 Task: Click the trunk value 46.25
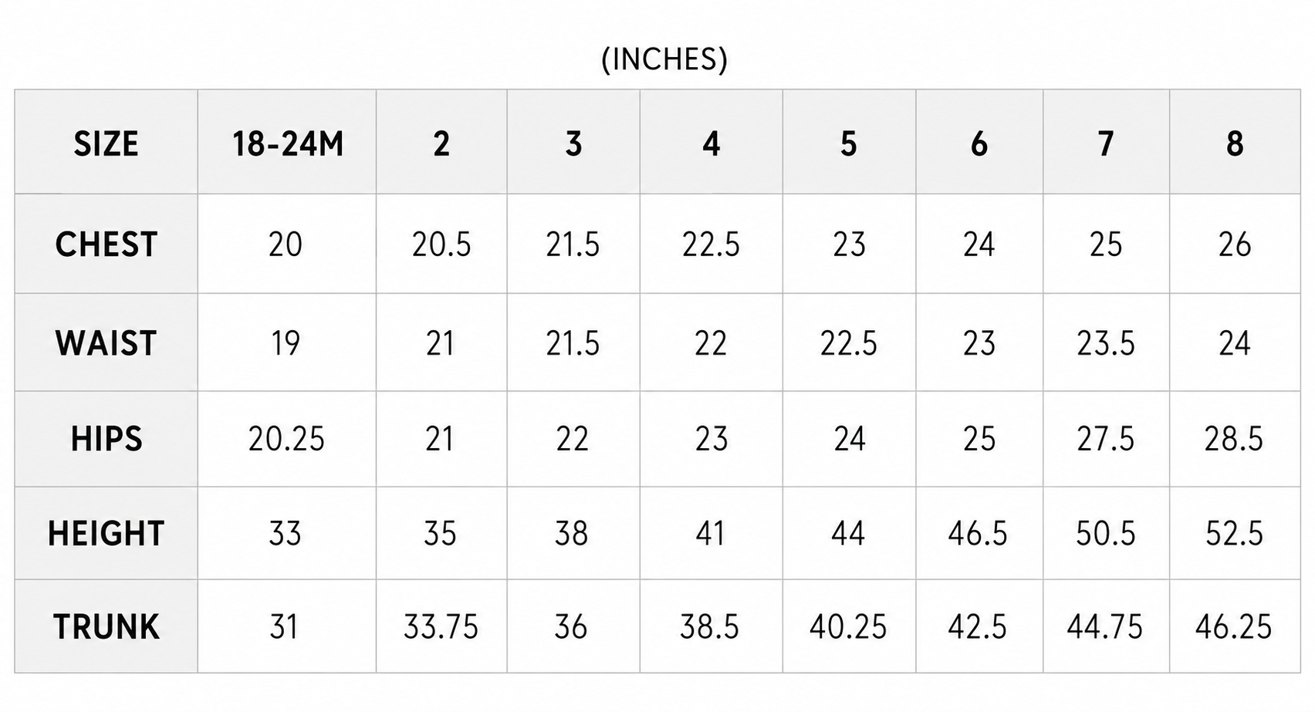[x=1233, y=626]
